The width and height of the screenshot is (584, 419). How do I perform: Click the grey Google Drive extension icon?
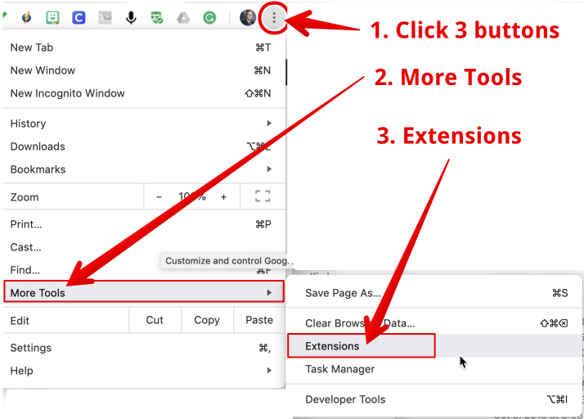[x=183, y=17]
